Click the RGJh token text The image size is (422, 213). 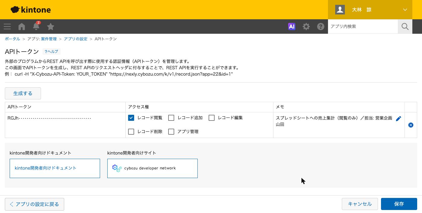click(49, 118)
